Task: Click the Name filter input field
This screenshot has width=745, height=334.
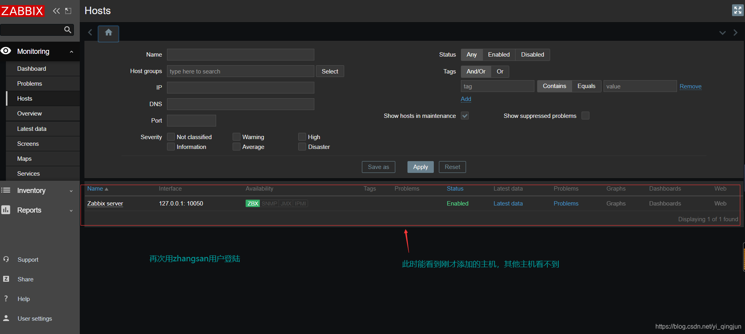Action: pyautogui.click(x=240, y=55)
